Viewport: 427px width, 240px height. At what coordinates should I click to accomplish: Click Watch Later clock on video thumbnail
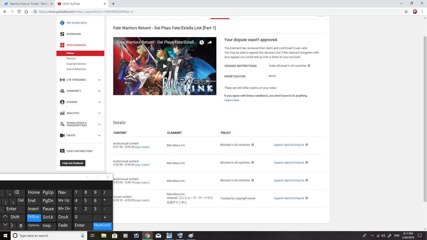coord(202,42)
